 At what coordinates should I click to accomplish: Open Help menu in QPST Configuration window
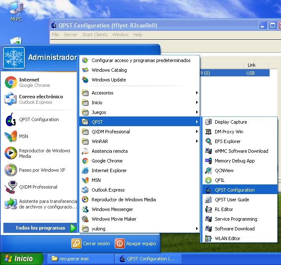coord(138,35)
